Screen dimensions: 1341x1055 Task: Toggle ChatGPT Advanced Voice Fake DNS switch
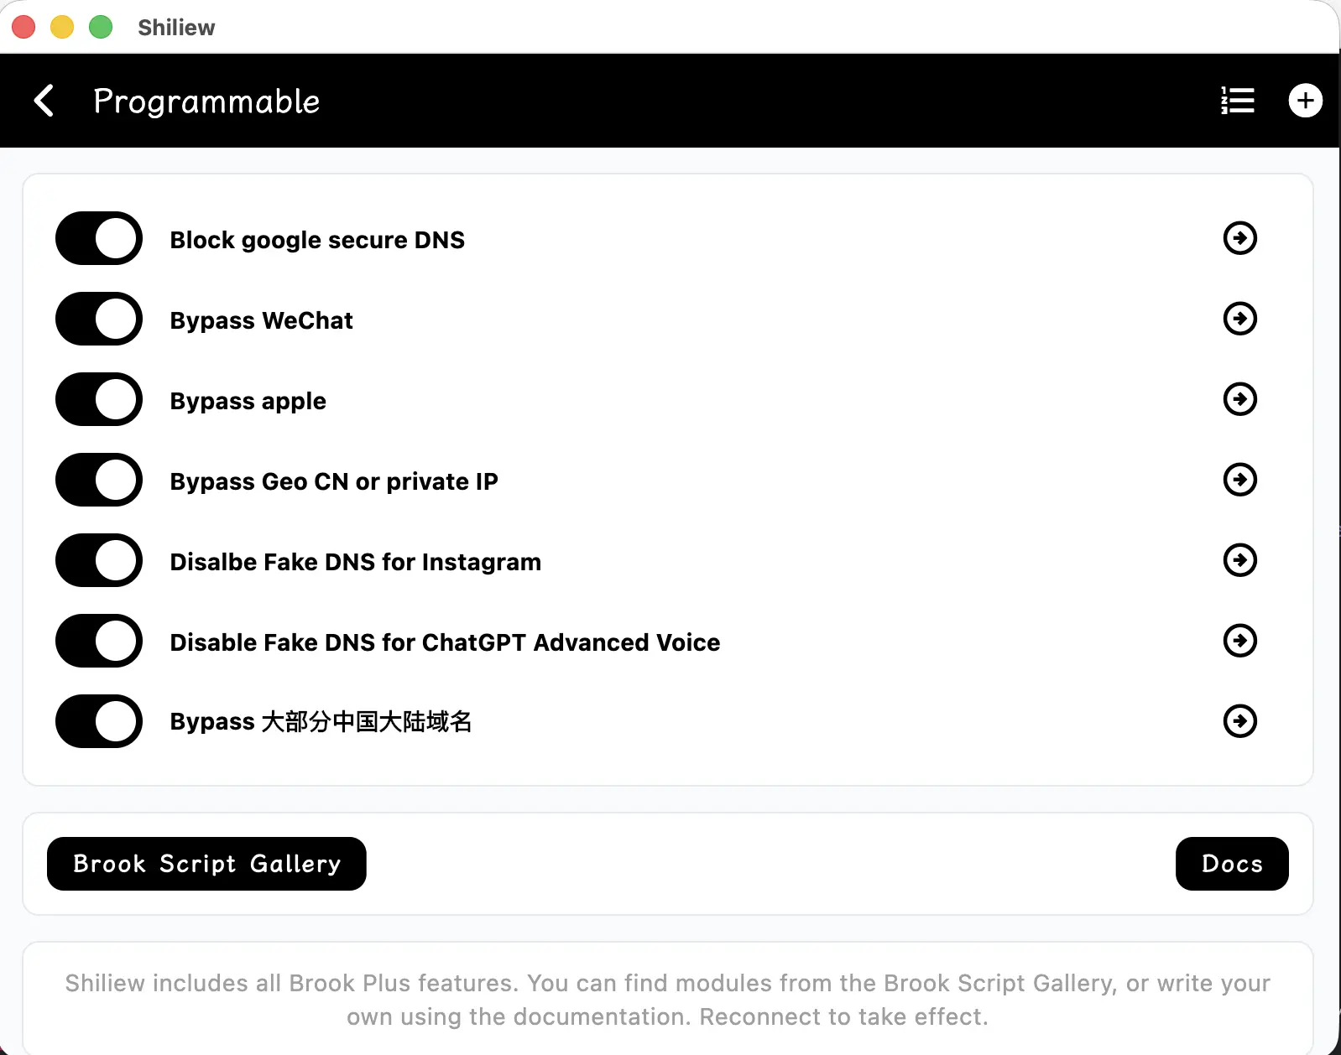[x=99, y=641]
